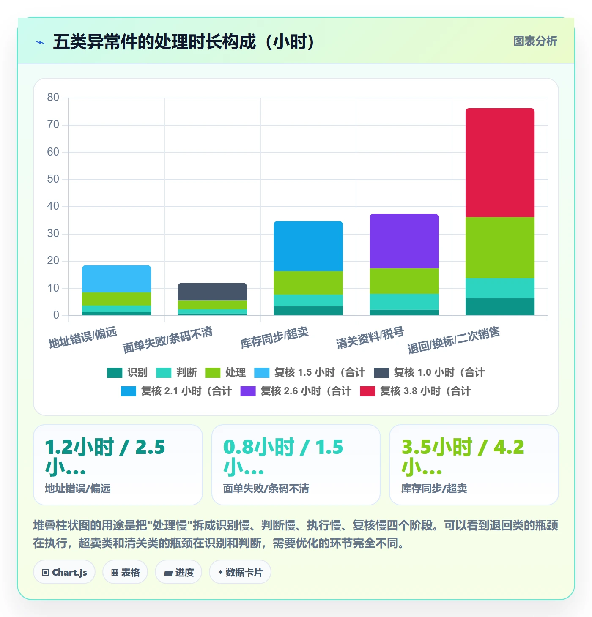Image resolution: width=592 pixels, height=617 pixels.
Task: Click the x-axis label 清关资料/税号
Action: [370, 337]
